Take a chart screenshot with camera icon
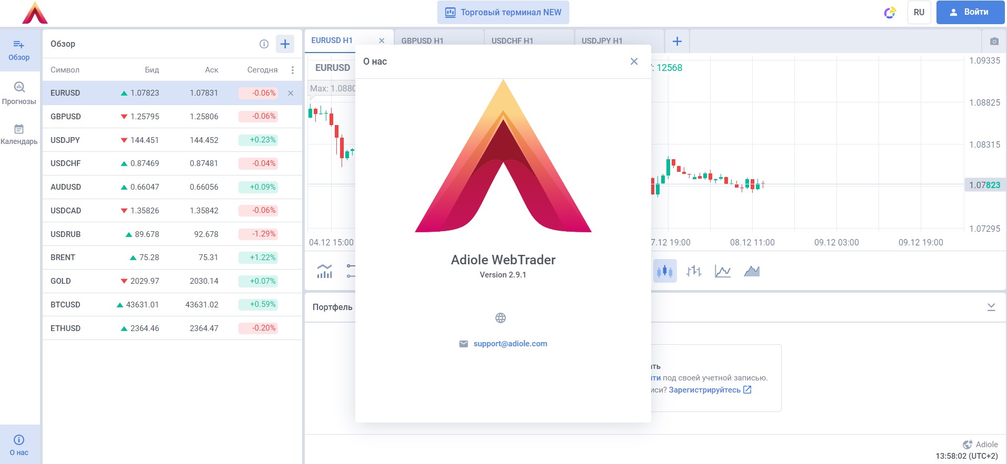Image resolution: width=1007 pixels, height=464 pixels. tap(994, 41)
